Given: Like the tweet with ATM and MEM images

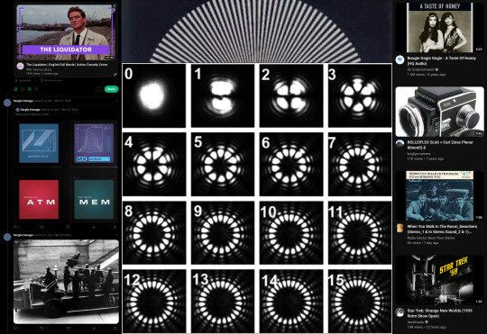Looking at the screenshot, I should 68,227.
